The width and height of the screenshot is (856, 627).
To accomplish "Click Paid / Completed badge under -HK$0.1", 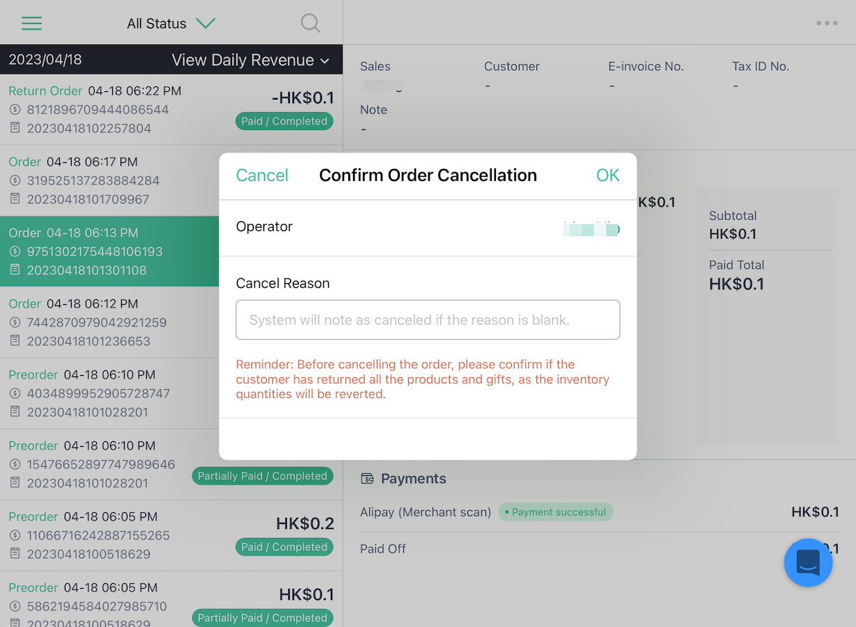I will (284, 121).
